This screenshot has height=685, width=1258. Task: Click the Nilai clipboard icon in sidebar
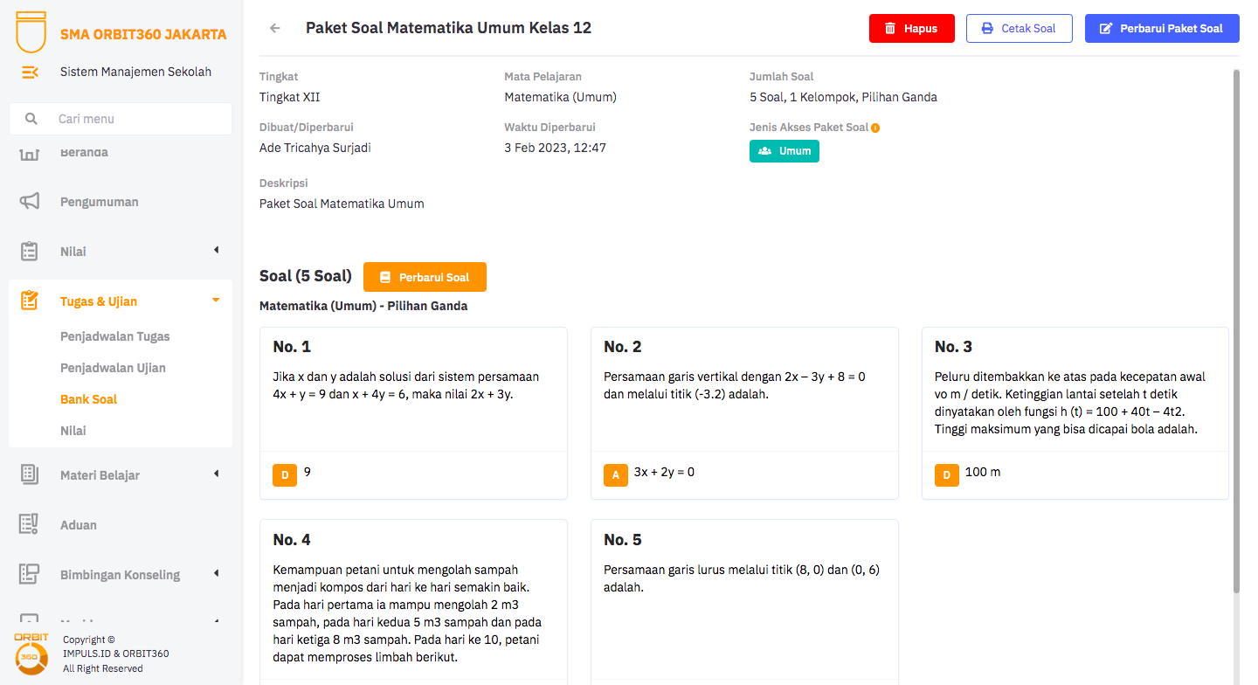30,252
